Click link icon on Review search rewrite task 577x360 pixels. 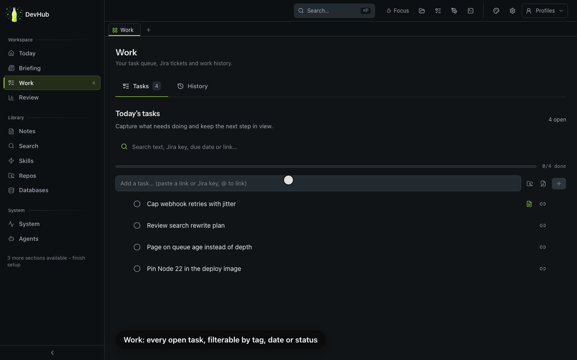543,226
